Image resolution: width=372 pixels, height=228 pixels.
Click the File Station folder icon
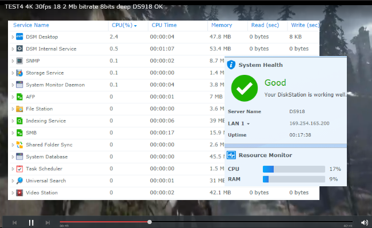(x=19, y=109)
